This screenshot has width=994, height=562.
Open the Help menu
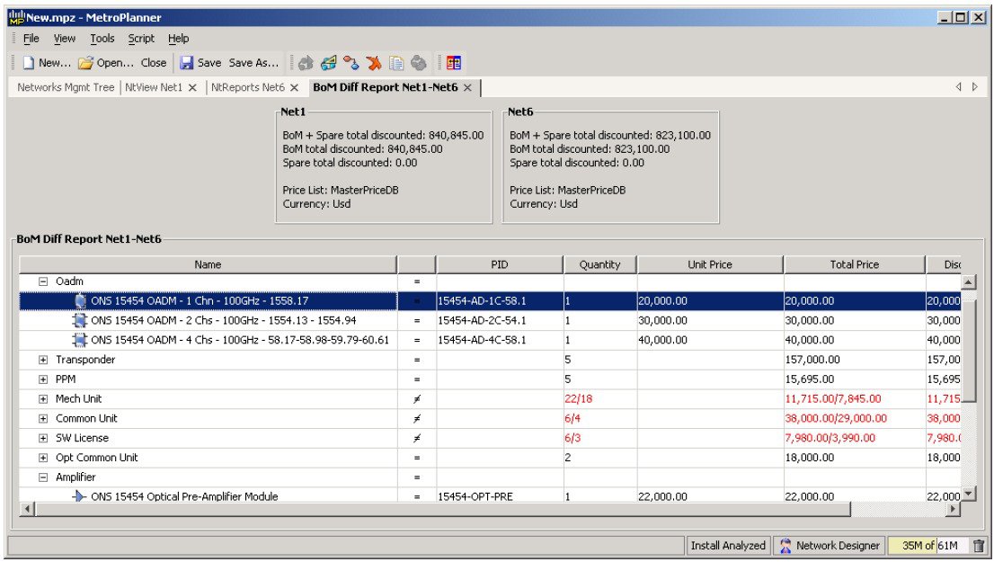tap(178, 39)
